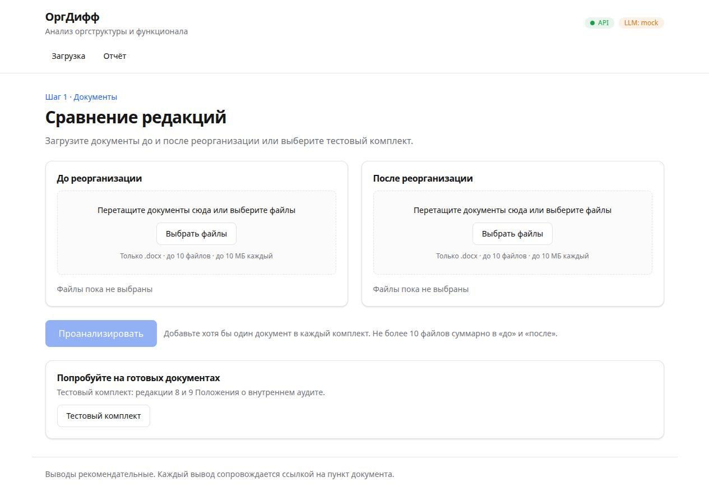
Task: Click the .docx limit hint in После реорганизации
Action: tap(512, 256)
